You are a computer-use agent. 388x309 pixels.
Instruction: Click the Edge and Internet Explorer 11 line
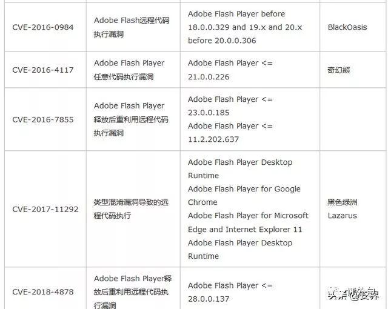pos(245,230)
